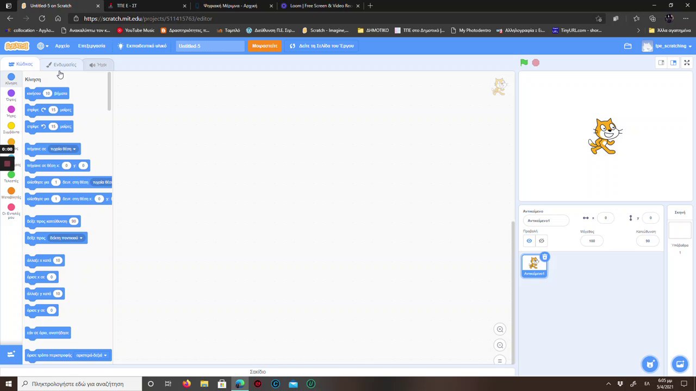The image size is (696, 391).
Task: Enter full screen stage mode
Action: pyautogui.click(x=687, y=62)
